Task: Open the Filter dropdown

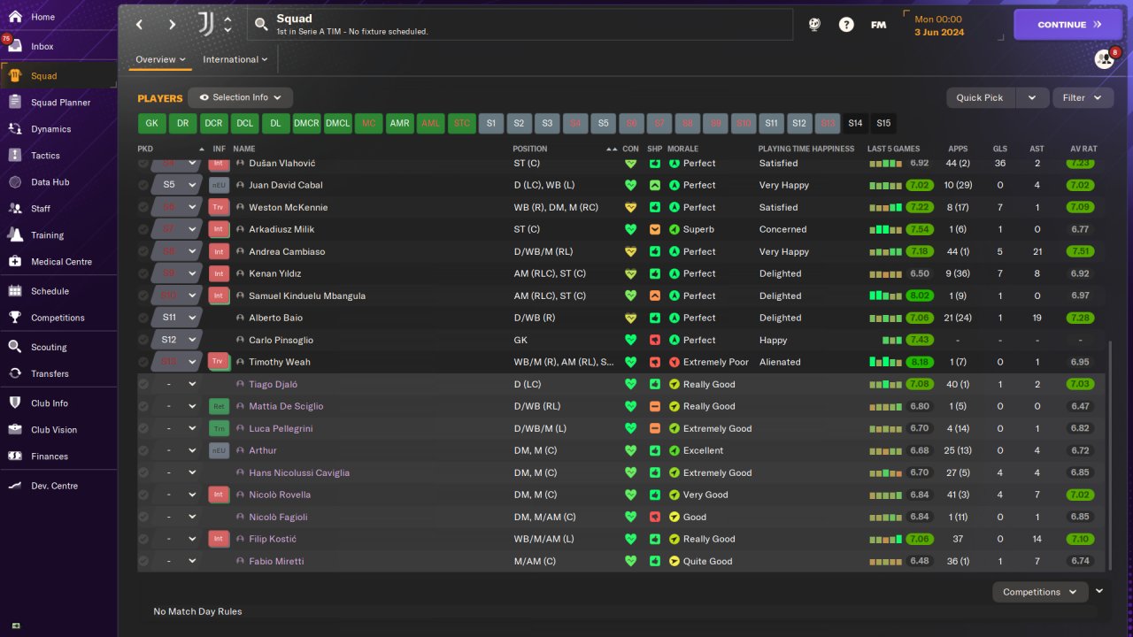Action: tap(1083, 97)
